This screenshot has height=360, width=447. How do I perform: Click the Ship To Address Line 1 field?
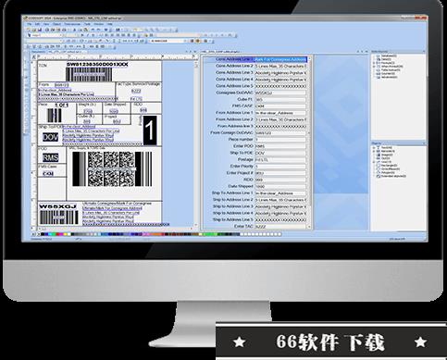[x=280, y=193]
